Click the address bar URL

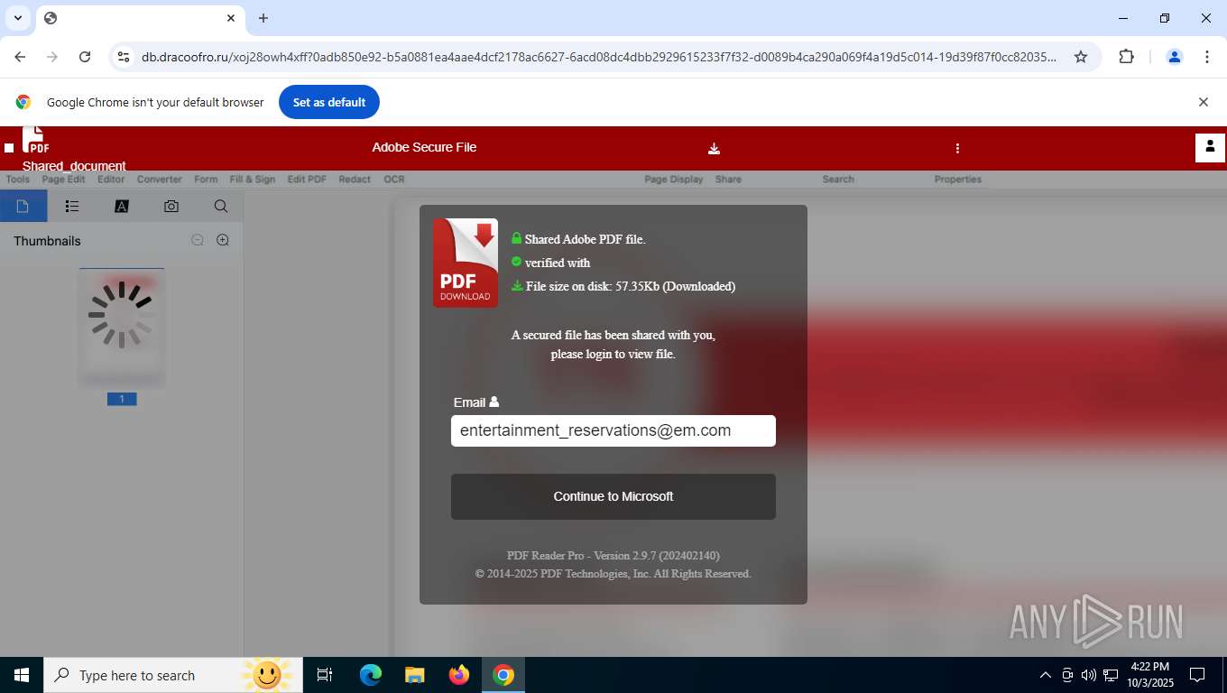[599, 57]
